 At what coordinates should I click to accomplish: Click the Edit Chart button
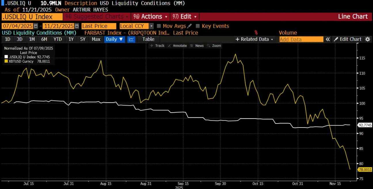click(x=348, y=39)
